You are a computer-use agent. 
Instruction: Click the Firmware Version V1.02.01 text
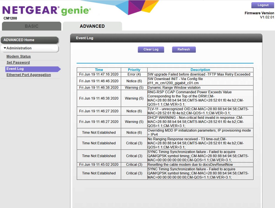point(259,15)
